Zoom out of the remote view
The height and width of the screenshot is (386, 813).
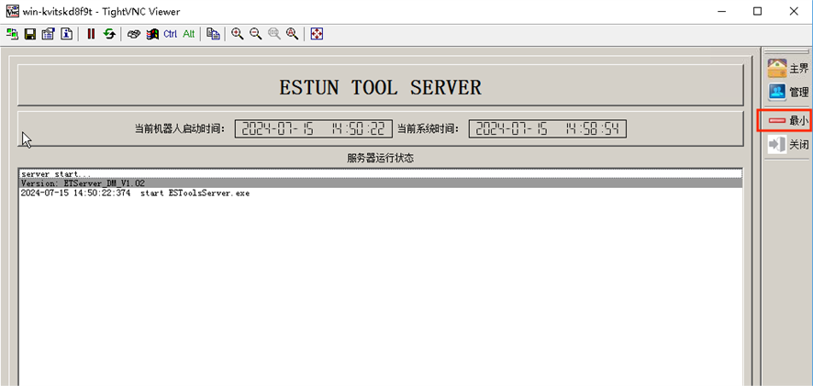point(255,34)
